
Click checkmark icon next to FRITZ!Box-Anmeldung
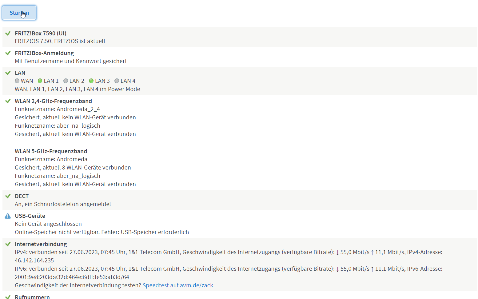[8, 53]
